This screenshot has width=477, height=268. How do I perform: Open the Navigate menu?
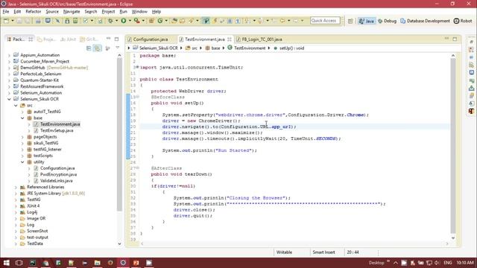coord(72,12)
